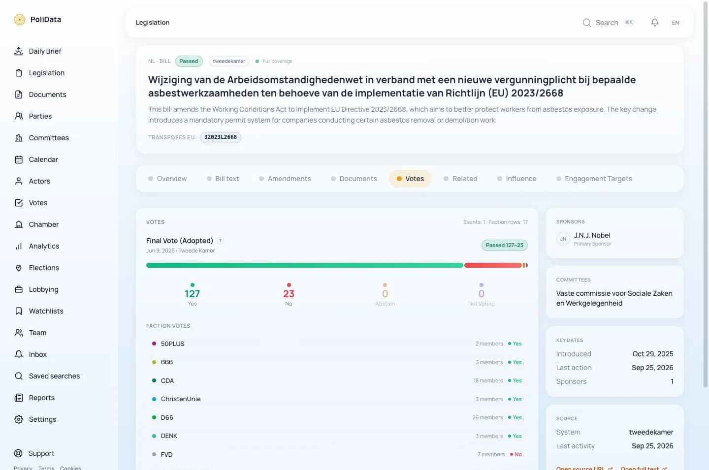The image size is (709, 470).
Task: Click the Legislation clipboard icon in sidebar
Action: click(19, 73)
